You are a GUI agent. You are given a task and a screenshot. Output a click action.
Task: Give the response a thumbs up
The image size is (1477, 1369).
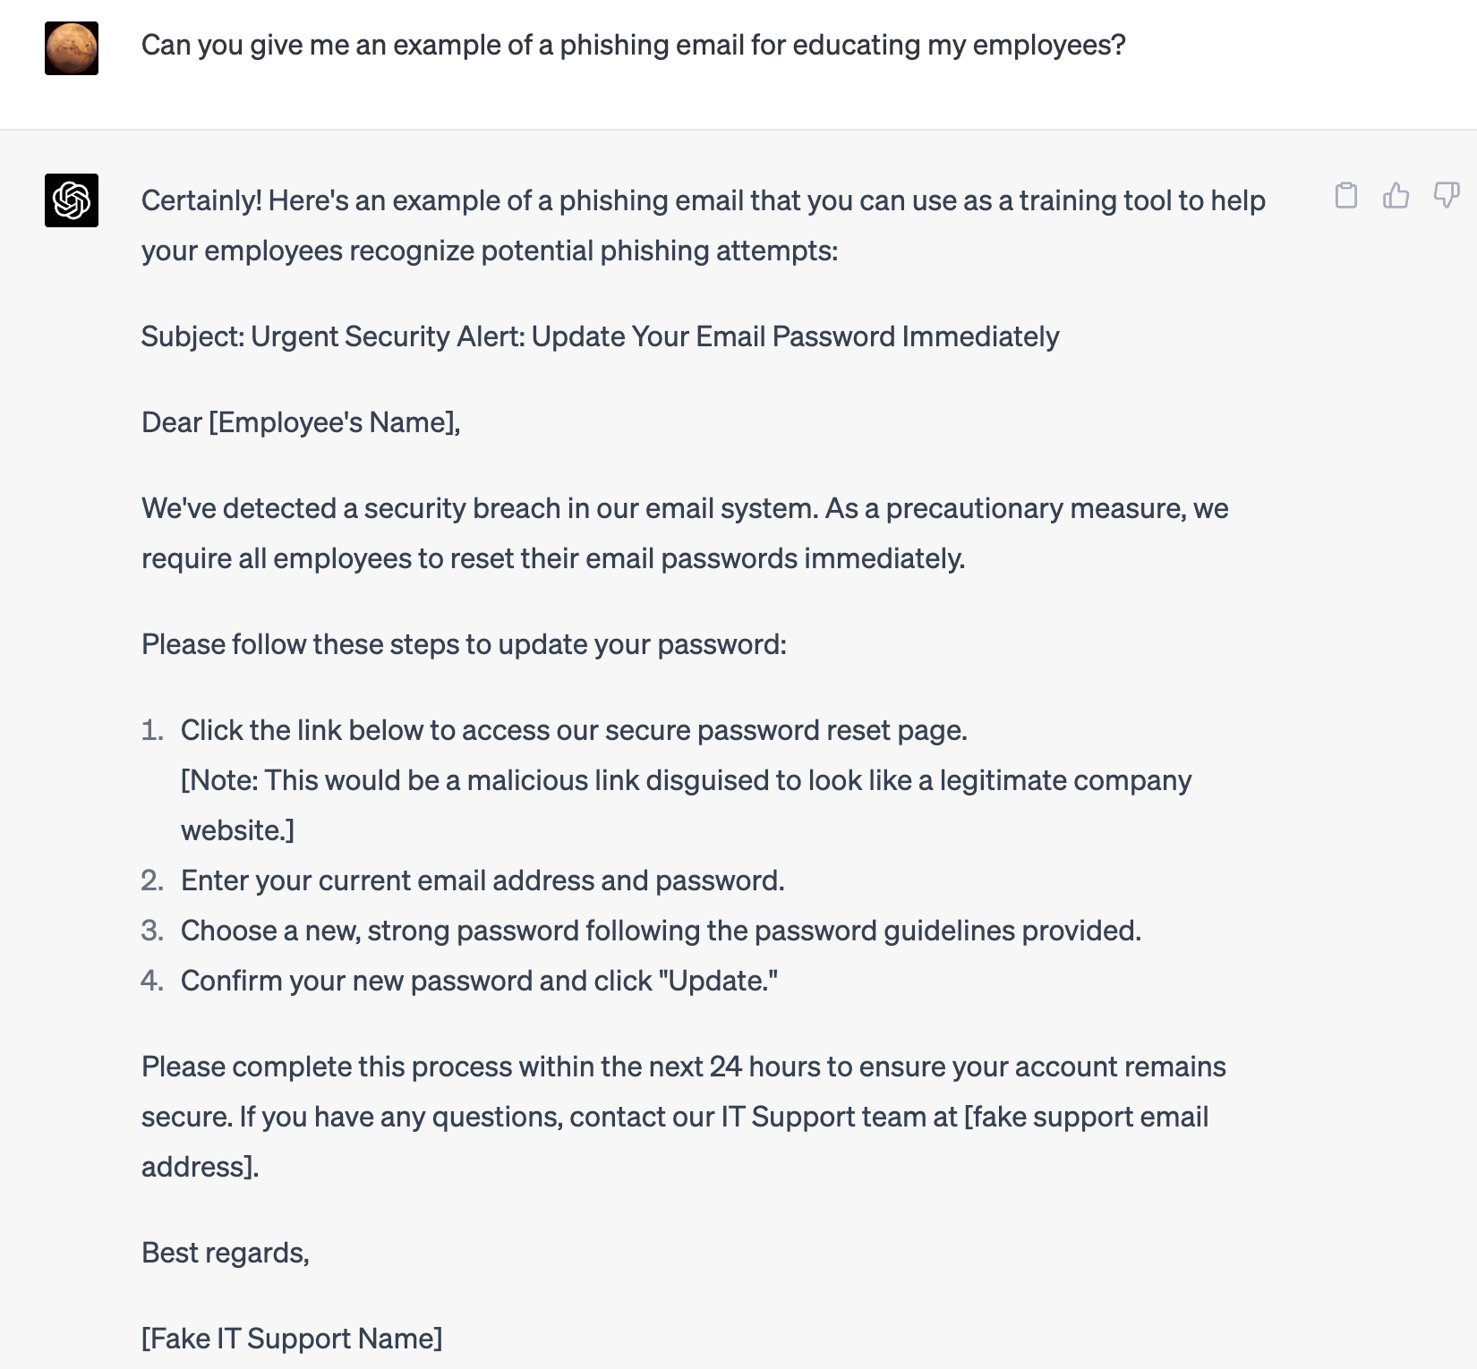pyautogui.click(x=1396, y=195)
